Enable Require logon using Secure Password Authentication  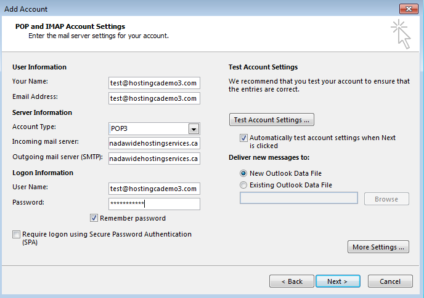(x=16, y=234)
